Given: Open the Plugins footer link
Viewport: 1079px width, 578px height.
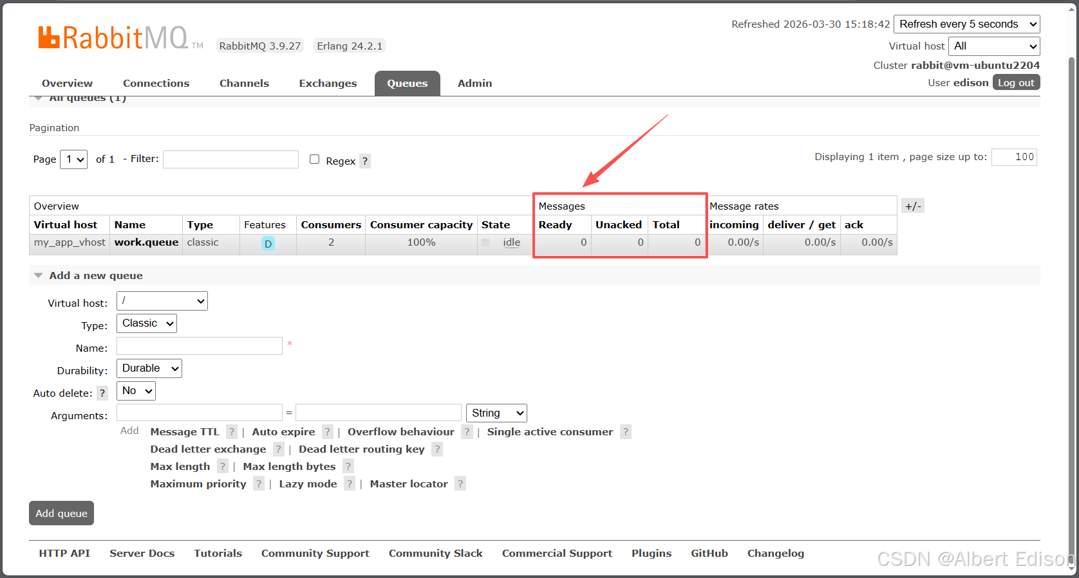Looking at the screenshot, I should tap(652, 554).
